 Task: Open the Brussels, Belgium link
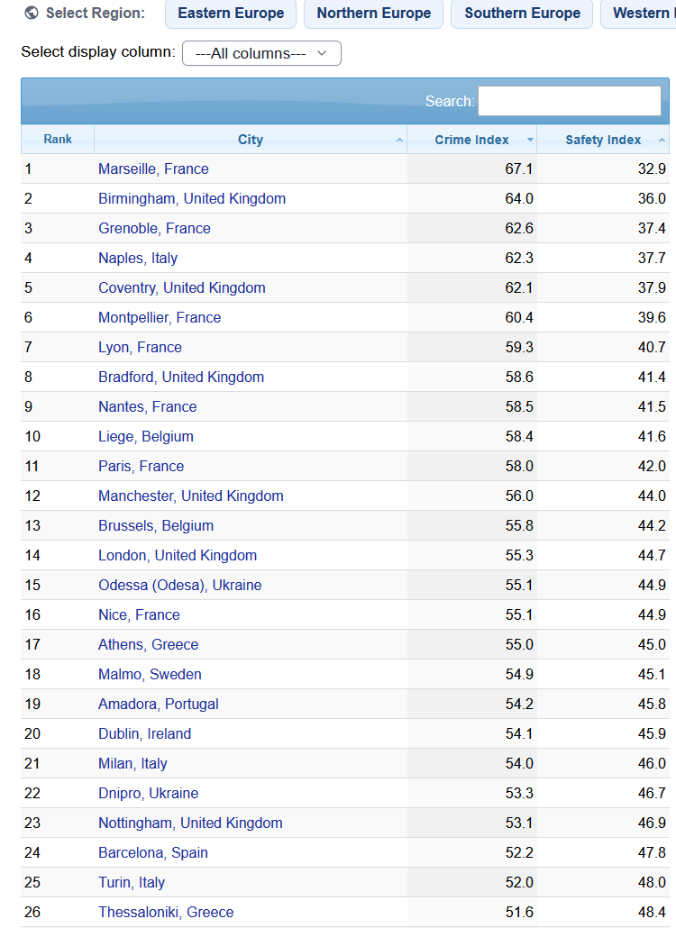pos(156,525)
